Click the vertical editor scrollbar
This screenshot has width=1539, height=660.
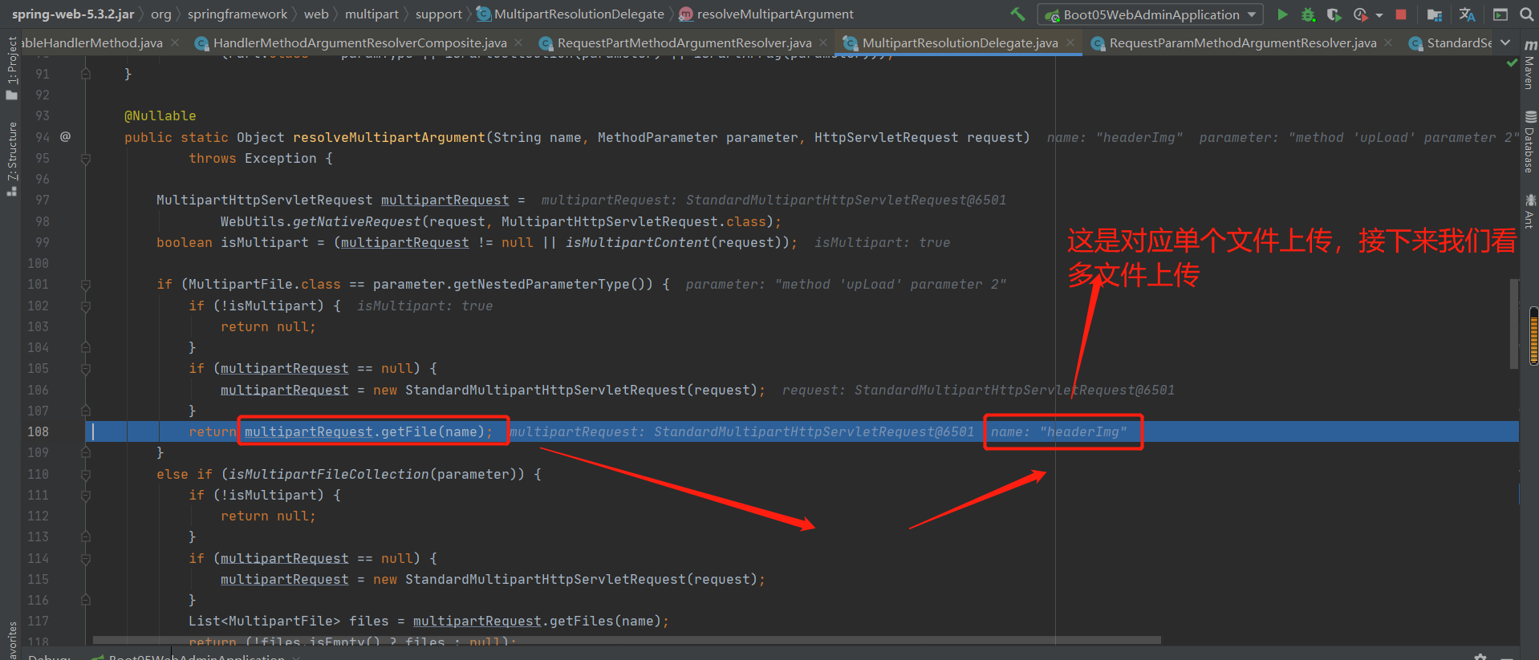(x=1514, y=323)
